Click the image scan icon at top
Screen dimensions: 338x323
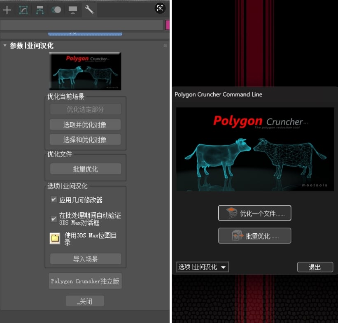point(160,8)
